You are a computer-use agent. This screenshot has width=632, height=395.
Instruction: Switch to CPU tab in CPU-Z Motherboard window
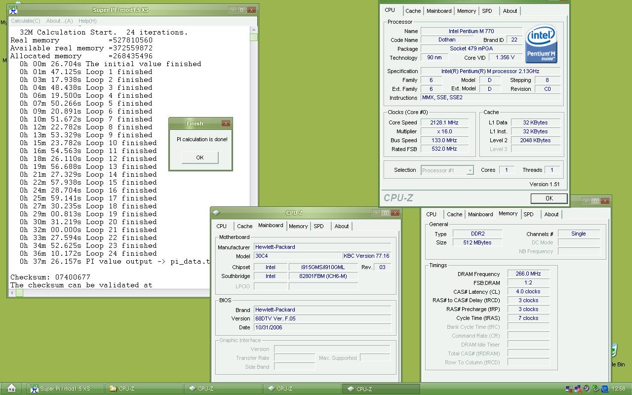[221, 226]
